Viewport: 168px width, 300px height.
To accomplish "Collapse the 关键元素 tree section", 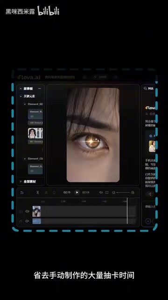I will tap(21, 97).
